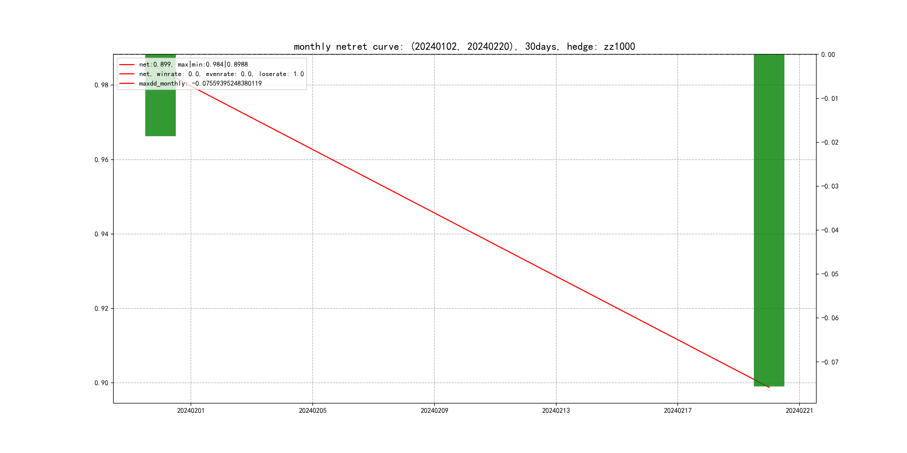Click the winrate legend entry text
Screen dimensions: 907x453
point(221,74)
